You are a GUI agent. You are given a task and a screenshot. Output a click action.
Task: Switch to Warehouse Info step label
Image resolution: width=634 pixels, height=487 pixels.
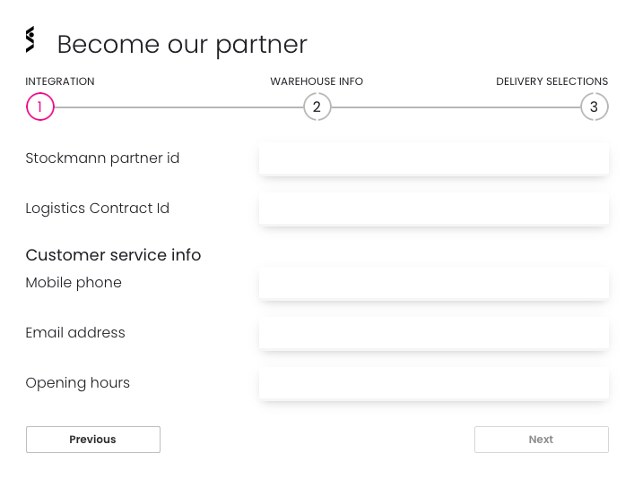317,81
